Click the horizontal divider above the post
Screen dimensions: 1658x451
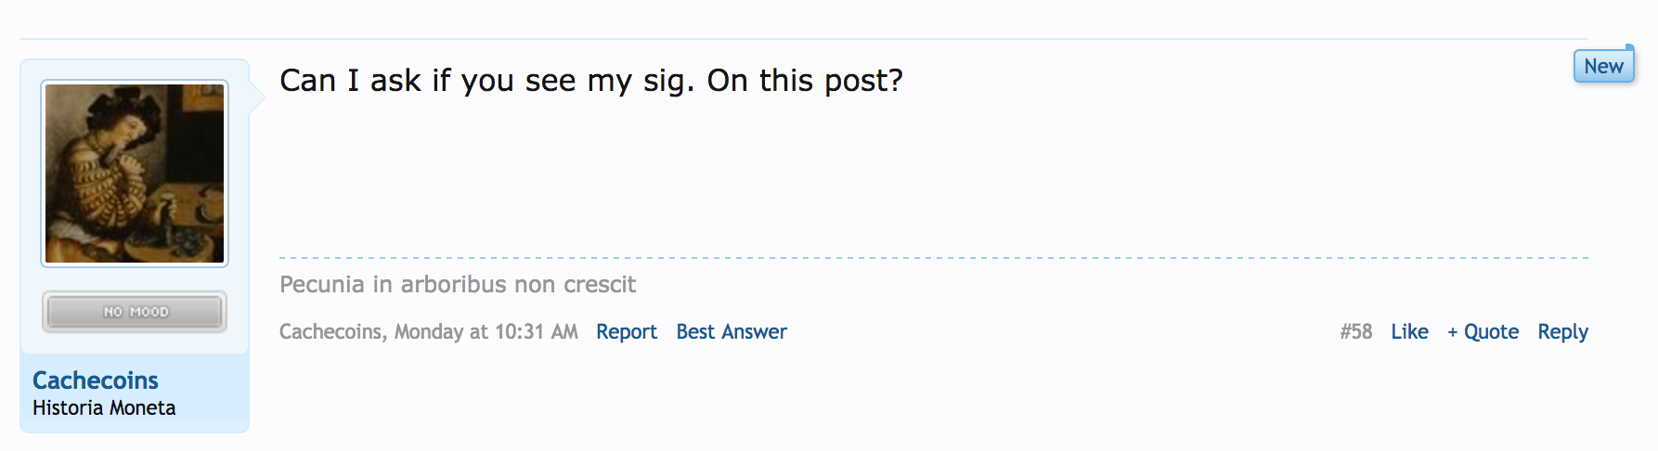(x=804, y=39)
